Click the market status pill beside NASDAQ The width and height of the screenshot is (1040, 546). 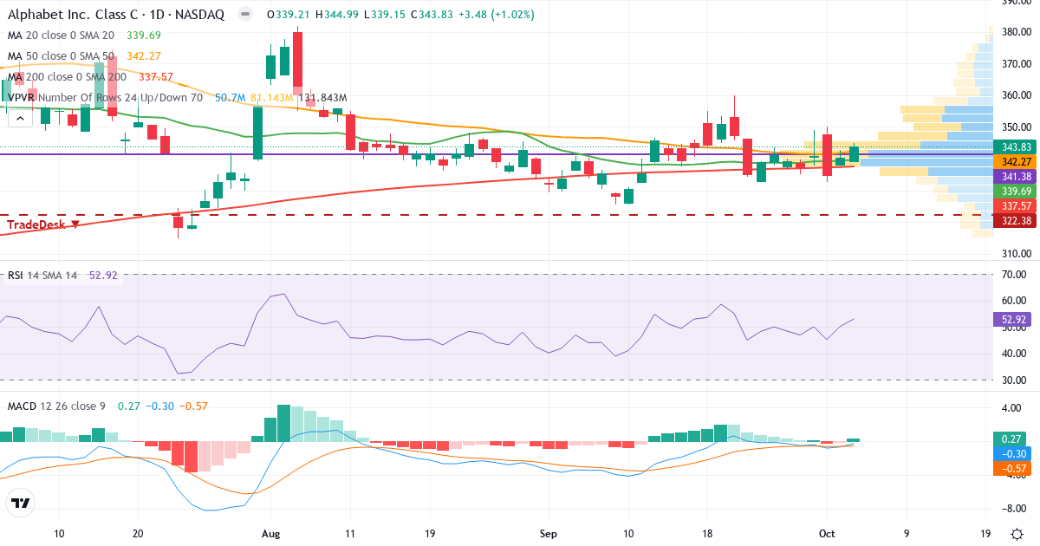245,15
